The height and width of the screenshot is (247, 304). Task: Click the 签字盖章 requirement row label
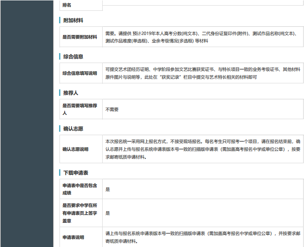pyautogui.click(x=80, y=213)
